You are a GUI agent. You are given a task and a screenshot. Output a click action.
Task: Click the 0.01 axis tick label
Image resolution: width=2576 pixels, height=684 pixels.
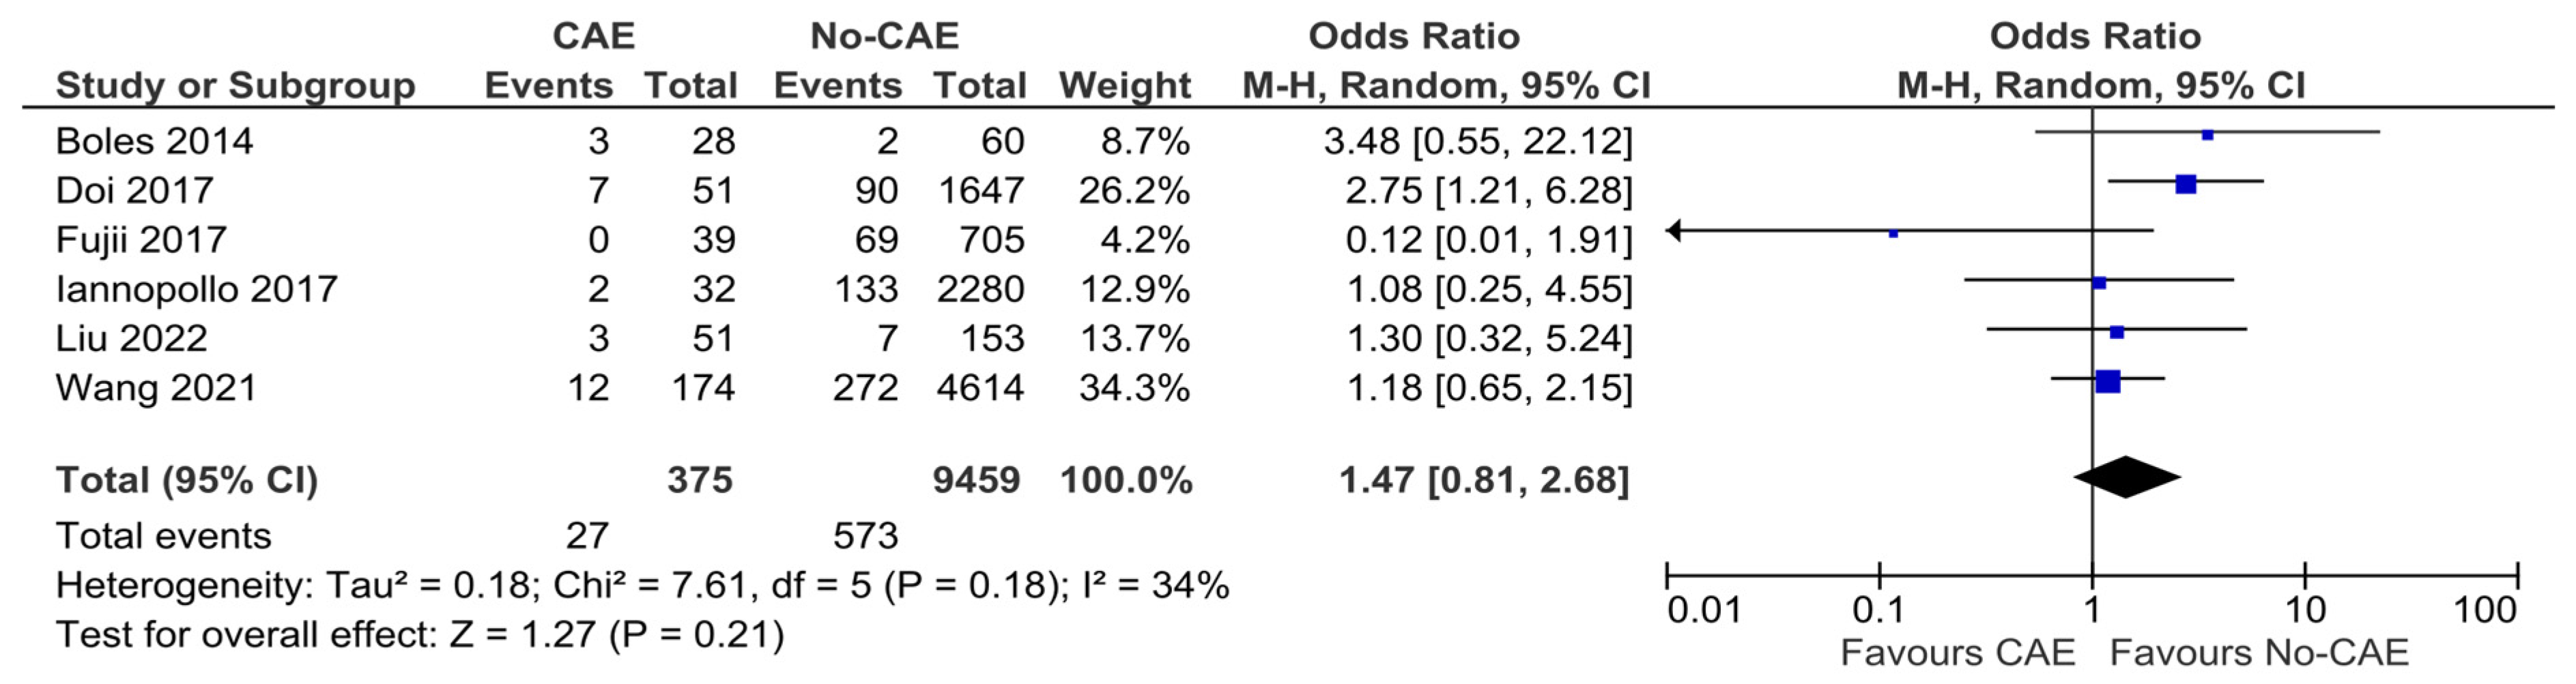[1704, 609]
